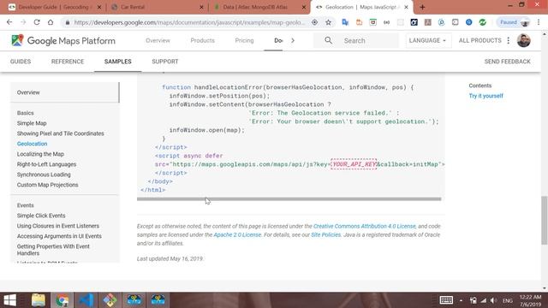Select Overview in the left sidebar

tap(28, 92)
